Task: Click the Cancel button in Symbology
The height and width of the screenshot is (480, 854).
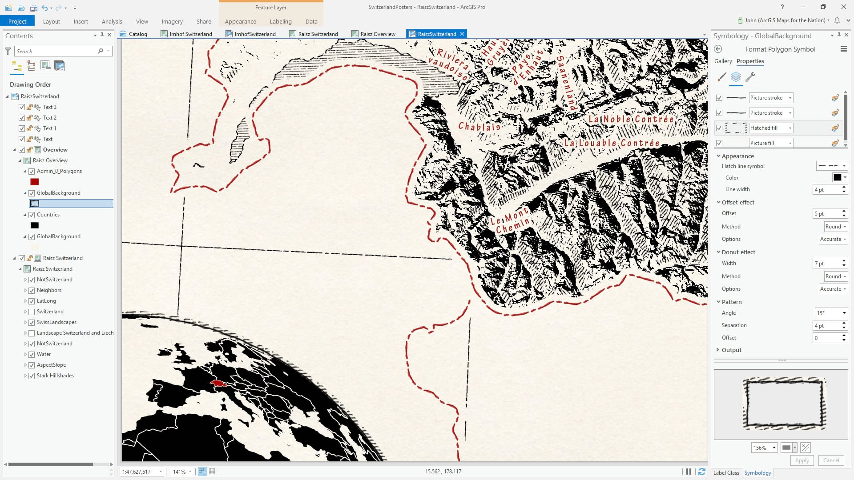Action: point(830,460)
